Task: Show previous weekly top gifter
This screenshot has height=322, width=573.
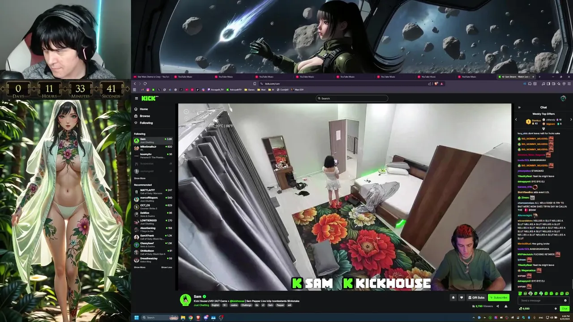Action: tap(516, 120)
